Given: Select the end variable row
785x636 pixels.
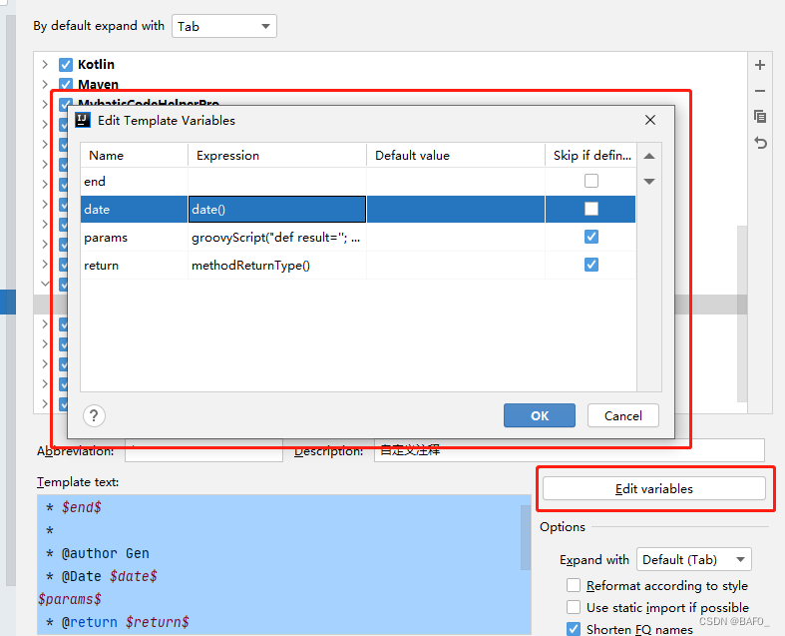Looking at the screenshot, I should [358, 181].
